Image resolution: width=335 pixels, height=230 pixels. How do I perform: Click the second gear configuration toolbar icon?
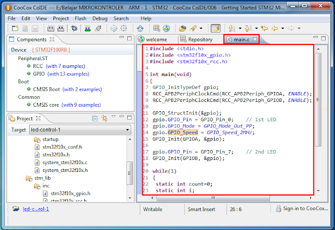pos(124,28)
